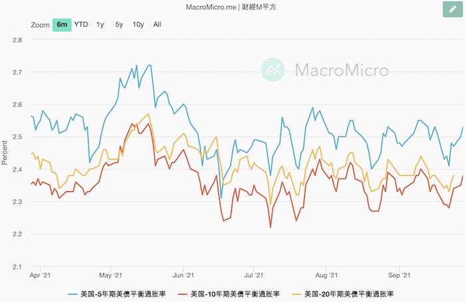Screen dimensions: 466x302
Task: Click the May '21 x-axis label
Action: [x=111, y=274]
